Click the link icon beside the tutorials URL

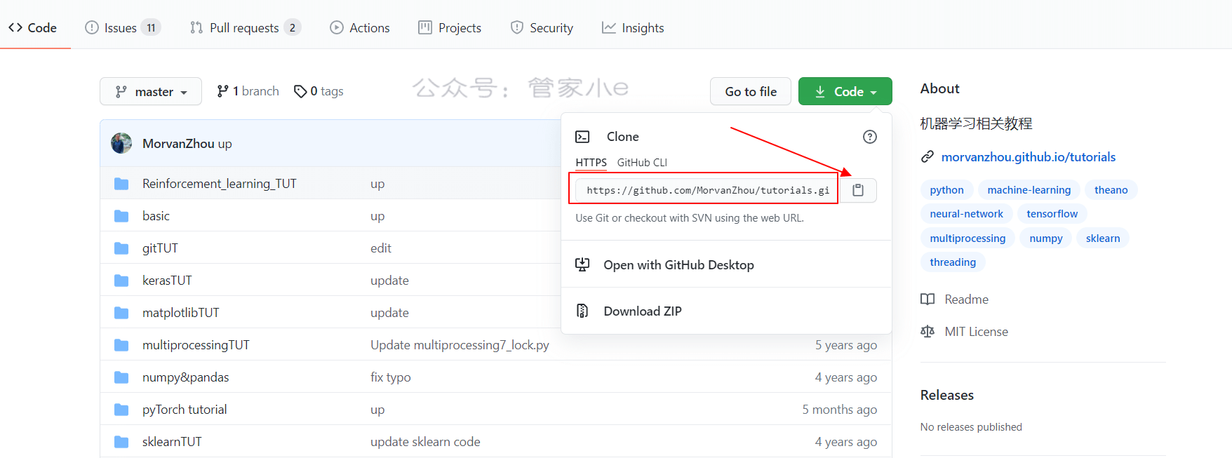pyautogui.click(x=928, y=157)
